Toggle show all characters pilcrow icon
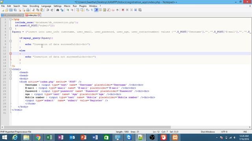Image resolution: width=252 pixels, height=141 pixels. click(92, 10)
